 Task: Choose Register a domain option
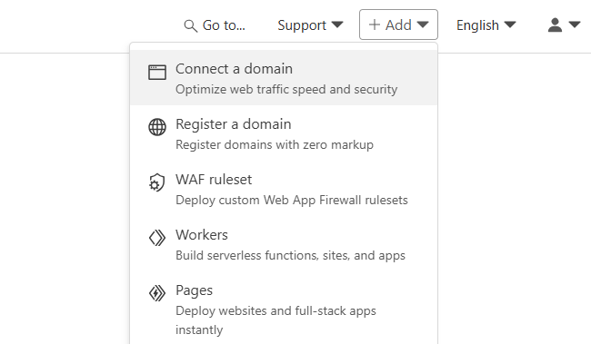click(284, 133)
